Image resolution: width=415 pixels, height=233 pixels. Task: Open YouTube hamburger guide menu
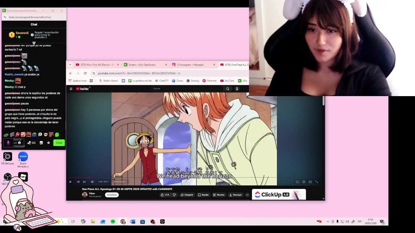click(x=71, y=89)
